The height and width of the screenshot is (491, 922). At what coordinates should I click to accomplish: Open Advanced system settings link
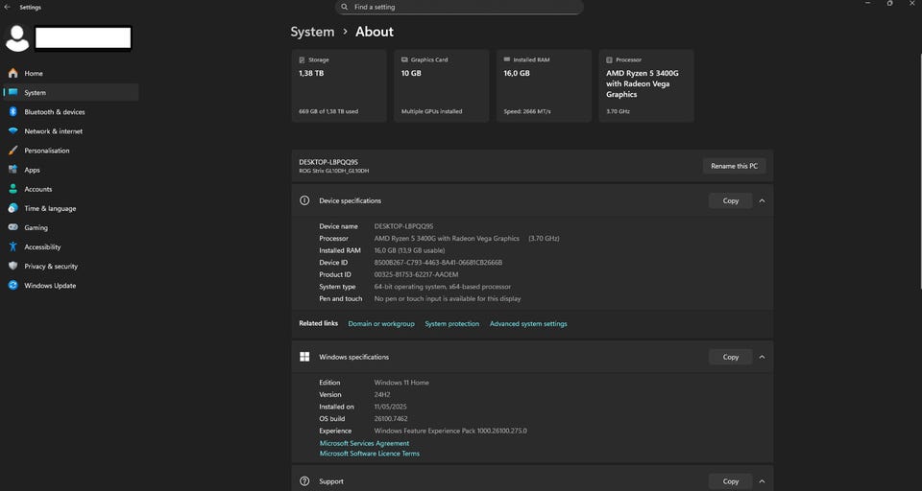click(528, 324)
